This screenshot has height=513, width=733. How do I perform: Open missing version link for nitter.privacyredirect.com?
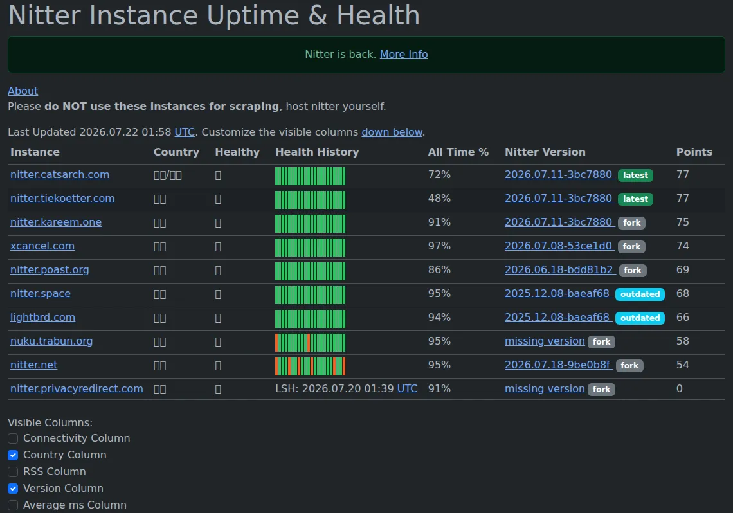(545, 389)
